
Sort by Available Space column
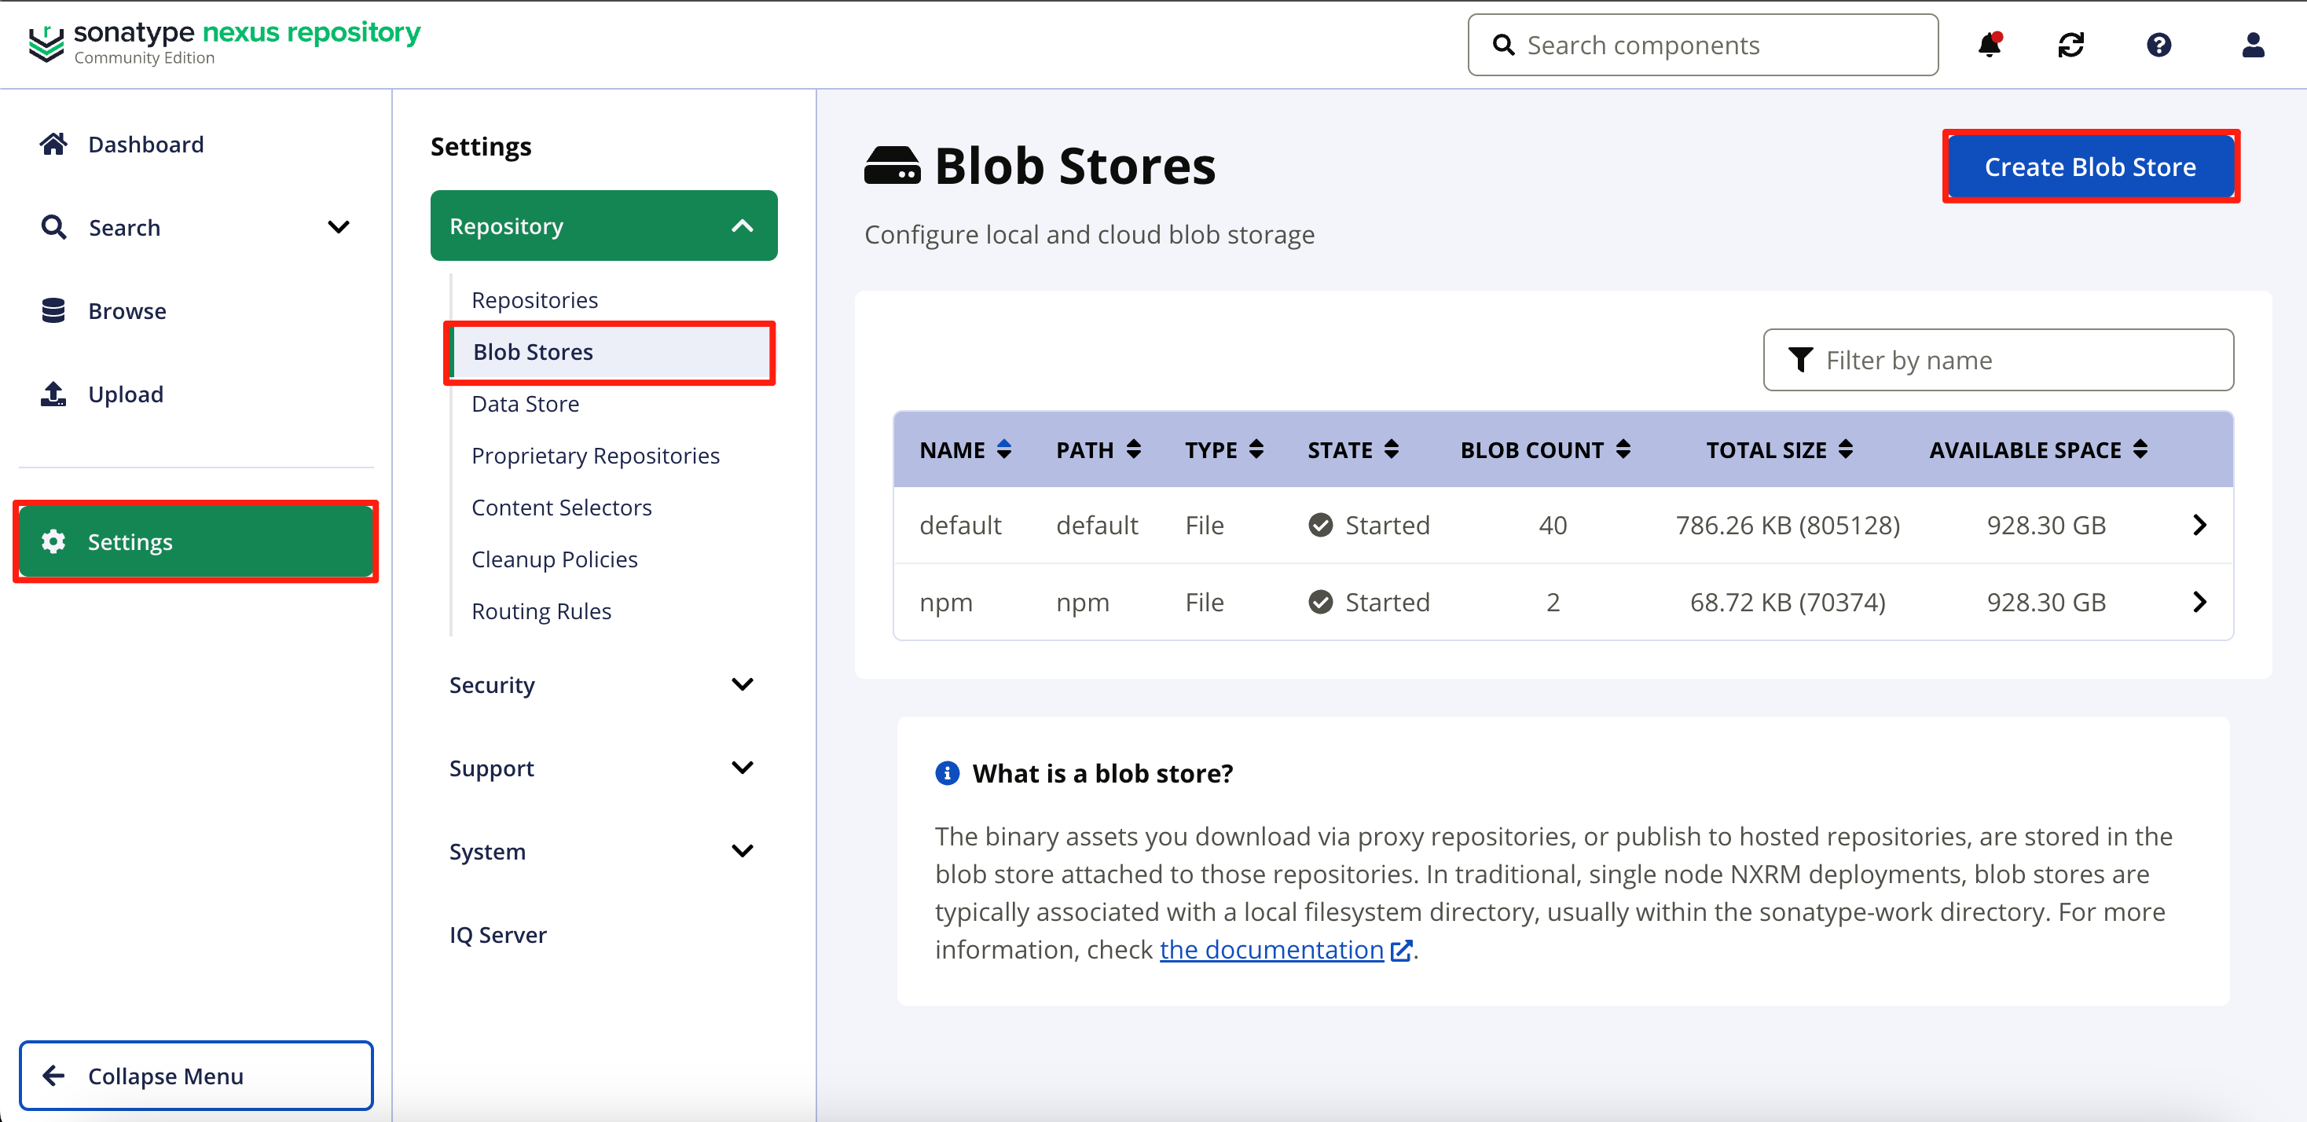2140,449
